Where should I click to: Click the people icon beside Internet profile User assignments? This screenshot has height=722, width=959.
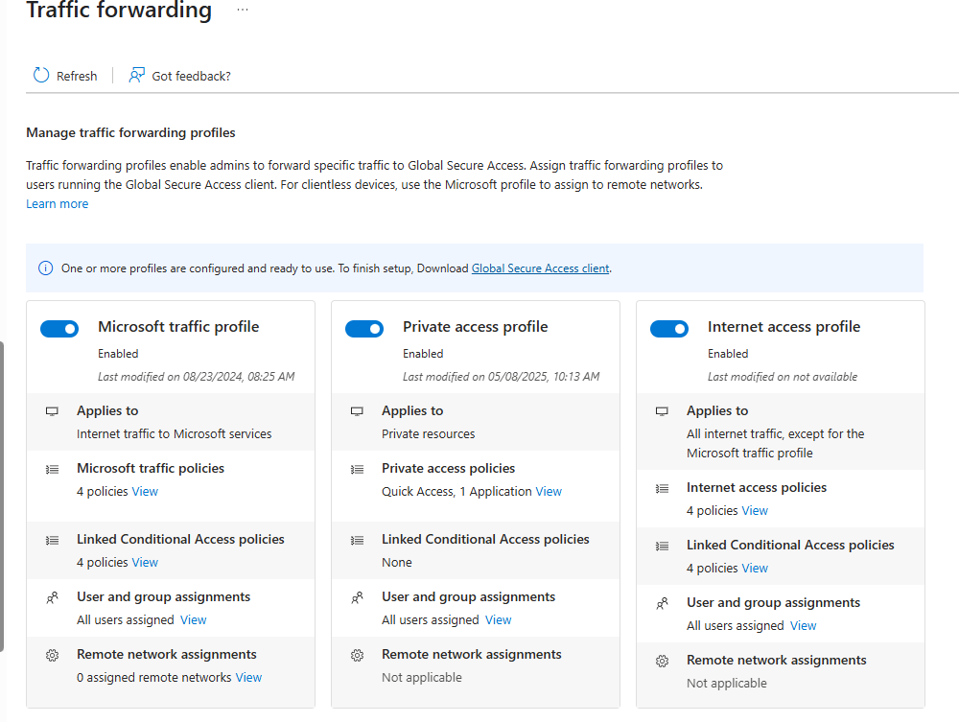(x=662, y=603)
